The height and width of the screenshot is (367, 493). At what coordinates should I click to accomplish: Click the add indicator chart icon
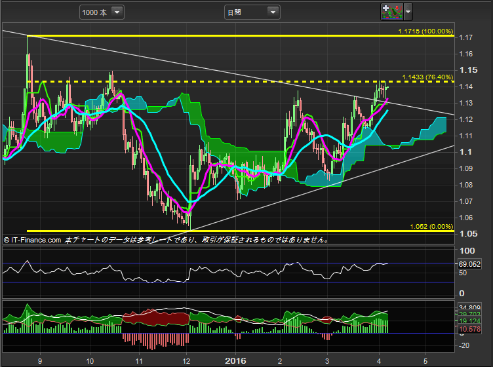tap(392, 12)
